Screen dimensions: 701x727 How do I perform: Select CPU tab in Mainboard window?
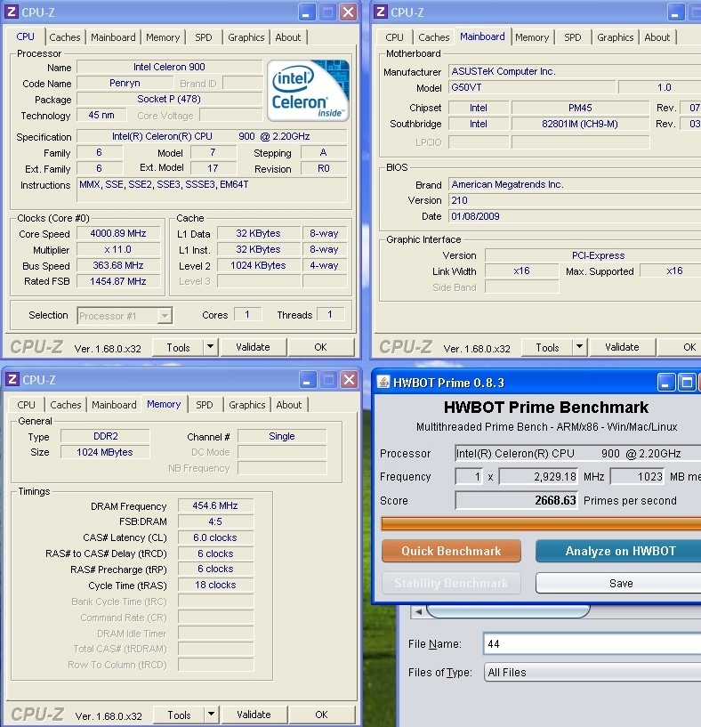(x=394, y=37)
